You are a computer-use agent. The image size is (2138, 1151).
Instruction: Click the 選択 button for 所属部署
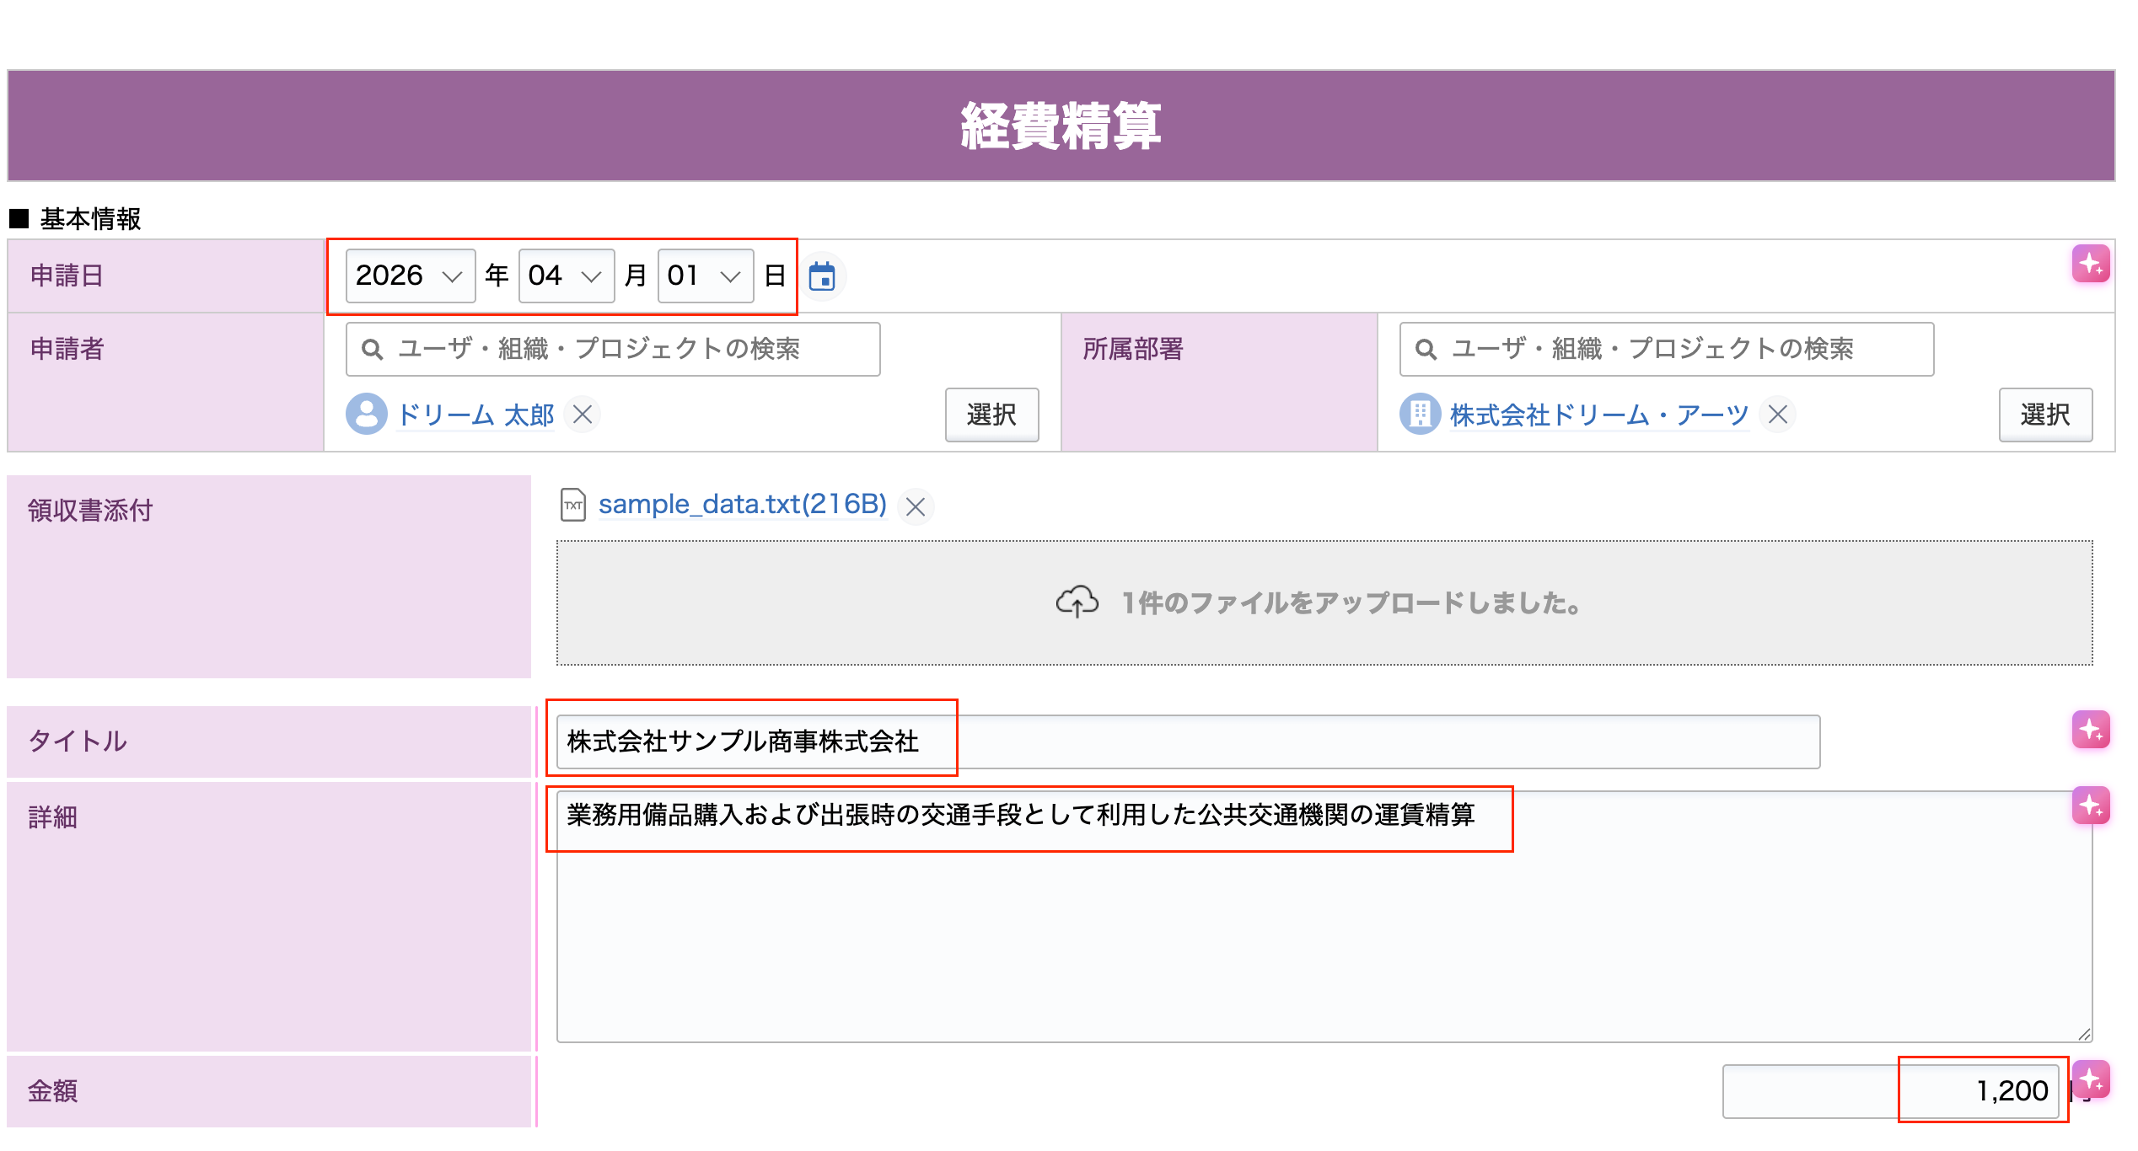(x=2045, y=415)
